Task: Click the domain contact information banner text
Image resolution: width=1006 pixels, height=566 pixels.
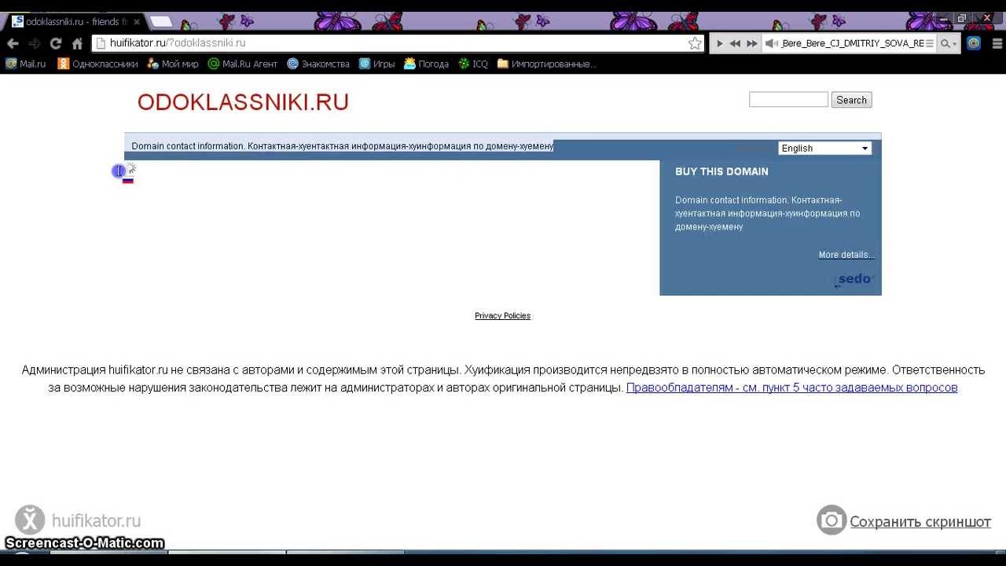Action: [343, 146]
